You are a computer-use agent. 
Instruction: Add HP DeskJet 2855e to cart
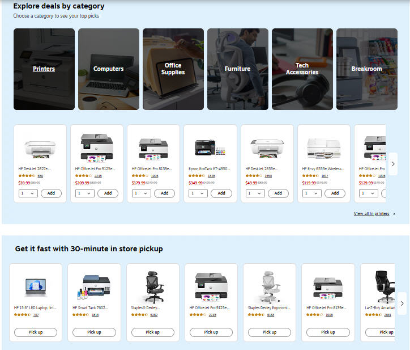coord(278,193)
